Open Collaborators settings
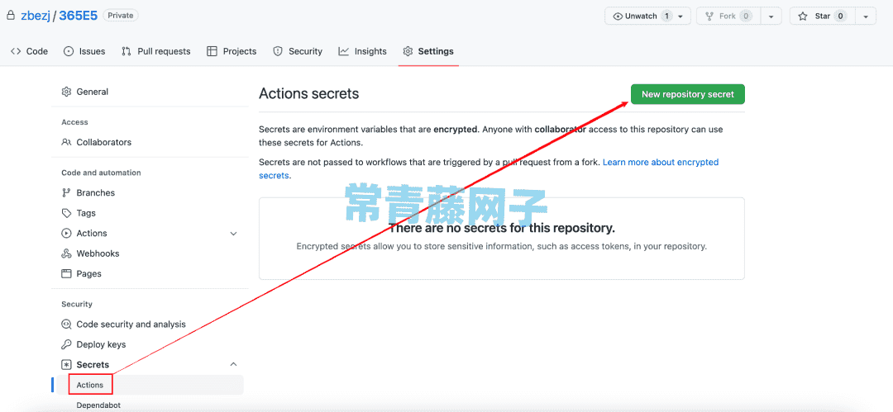This screenshot has height=412, width=893. [x=103, y=142]
